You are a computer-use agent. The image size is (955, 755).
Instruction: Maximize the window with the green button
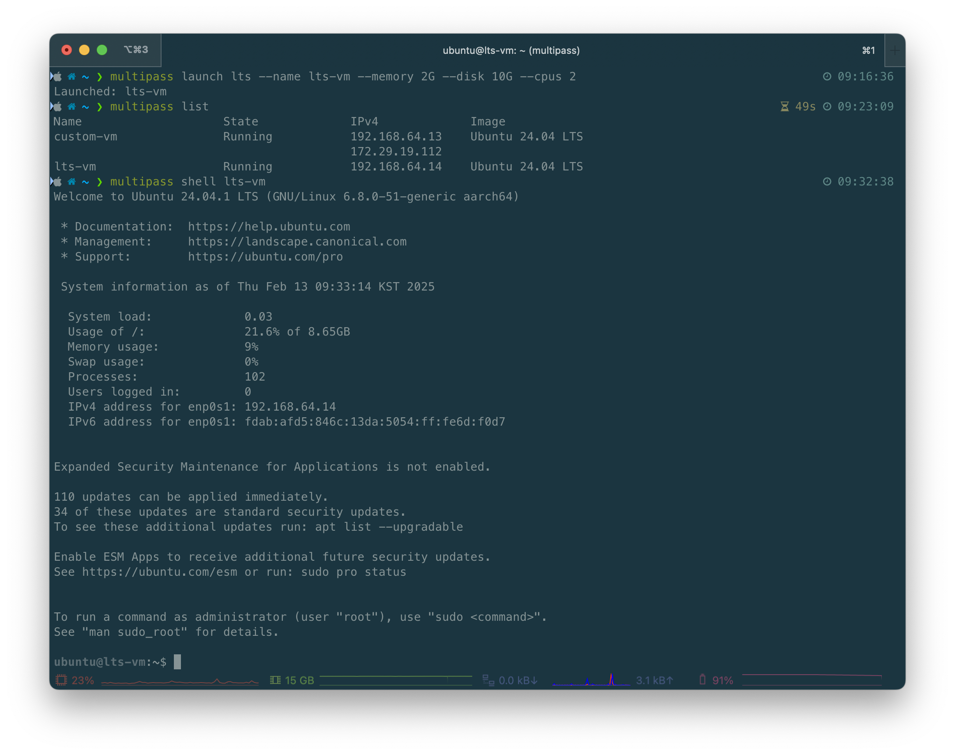pyautogui.click(x=102, y=50)
